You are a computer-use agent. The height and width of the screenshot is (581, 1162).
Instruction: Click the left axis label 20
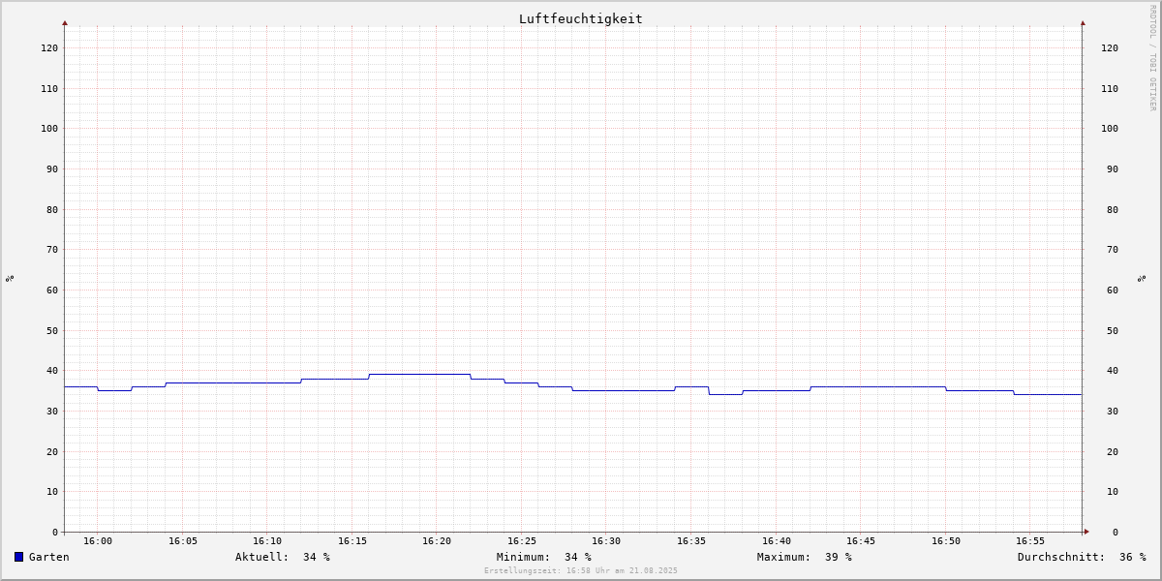tap(52, 451)
